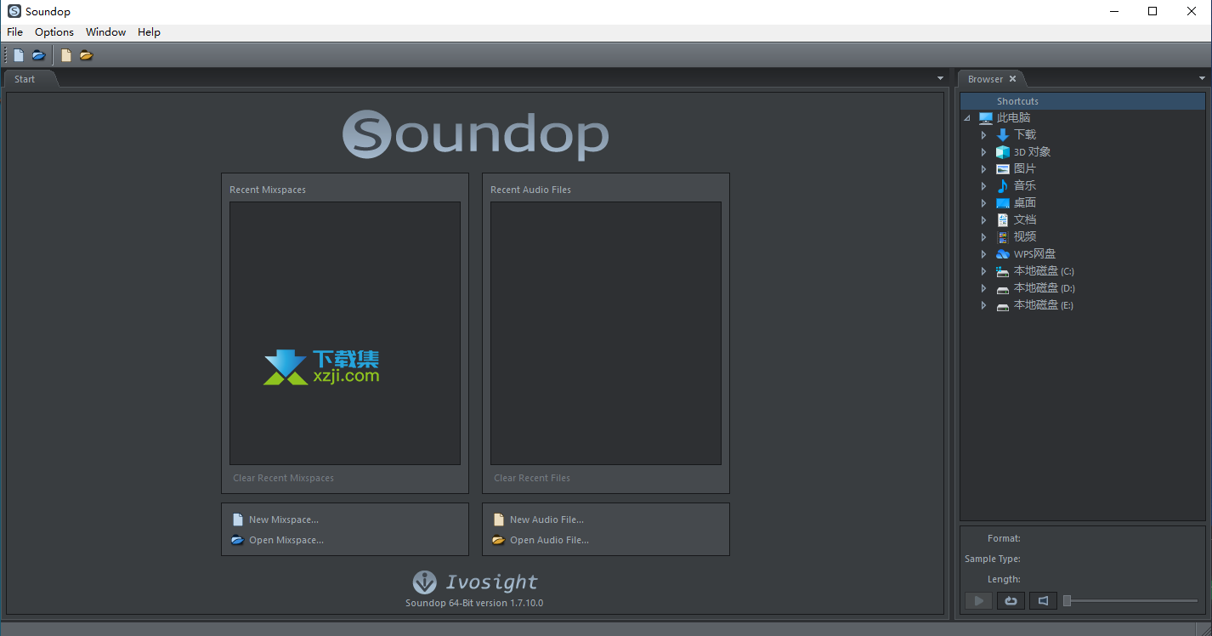Open the Browser panel dropdown arrow
Screen dimensions: 1212x636
pos(1203,78)
